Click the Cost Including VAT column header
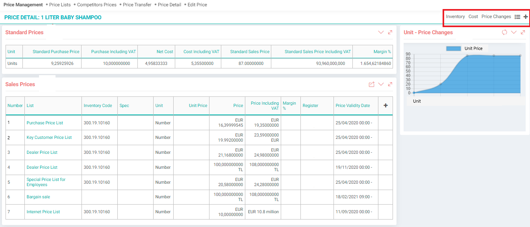The height and width of the screenshot is (227, 530). point(201,52)
